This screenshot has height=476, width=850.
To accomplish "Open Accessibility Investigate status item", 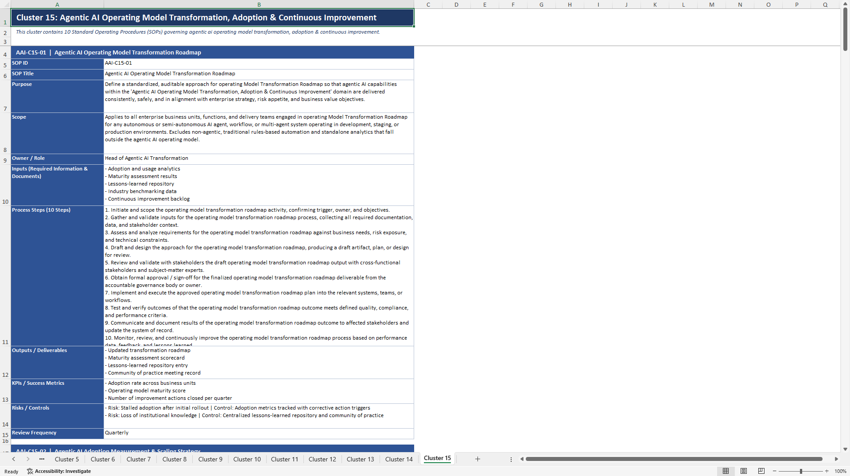I will (x=59, y=471).
